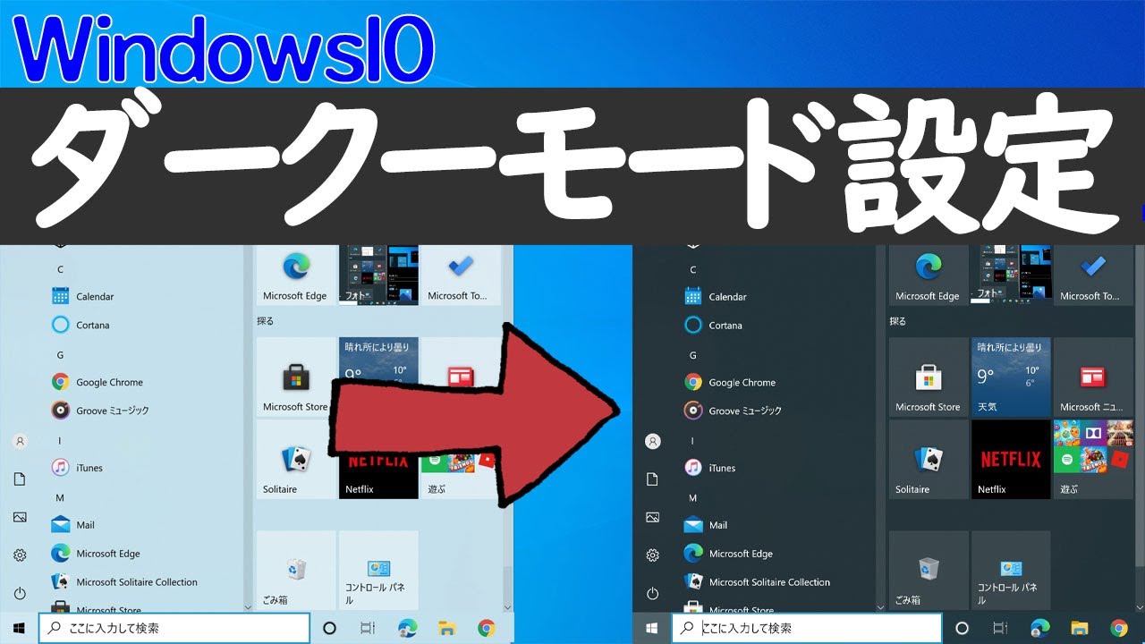Open the Microsoft Edge tile in the dark Start menu
The image size is (1145, 644).
(x=929, y=275)
